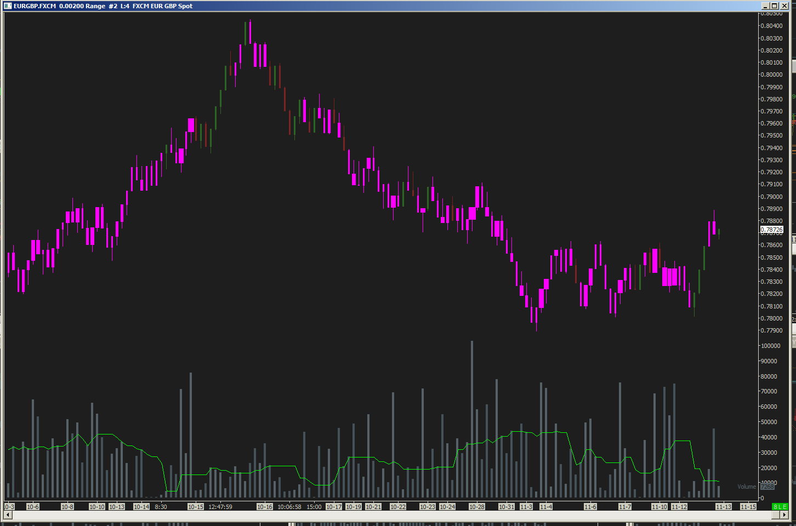
Task: Click the 11-15 date label on time axis
Action: click(x=748, y=507)
